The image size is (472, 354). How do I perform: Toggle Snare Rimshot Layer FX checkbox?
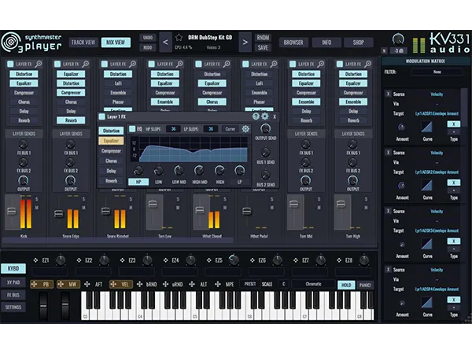[x=105, y=64]
